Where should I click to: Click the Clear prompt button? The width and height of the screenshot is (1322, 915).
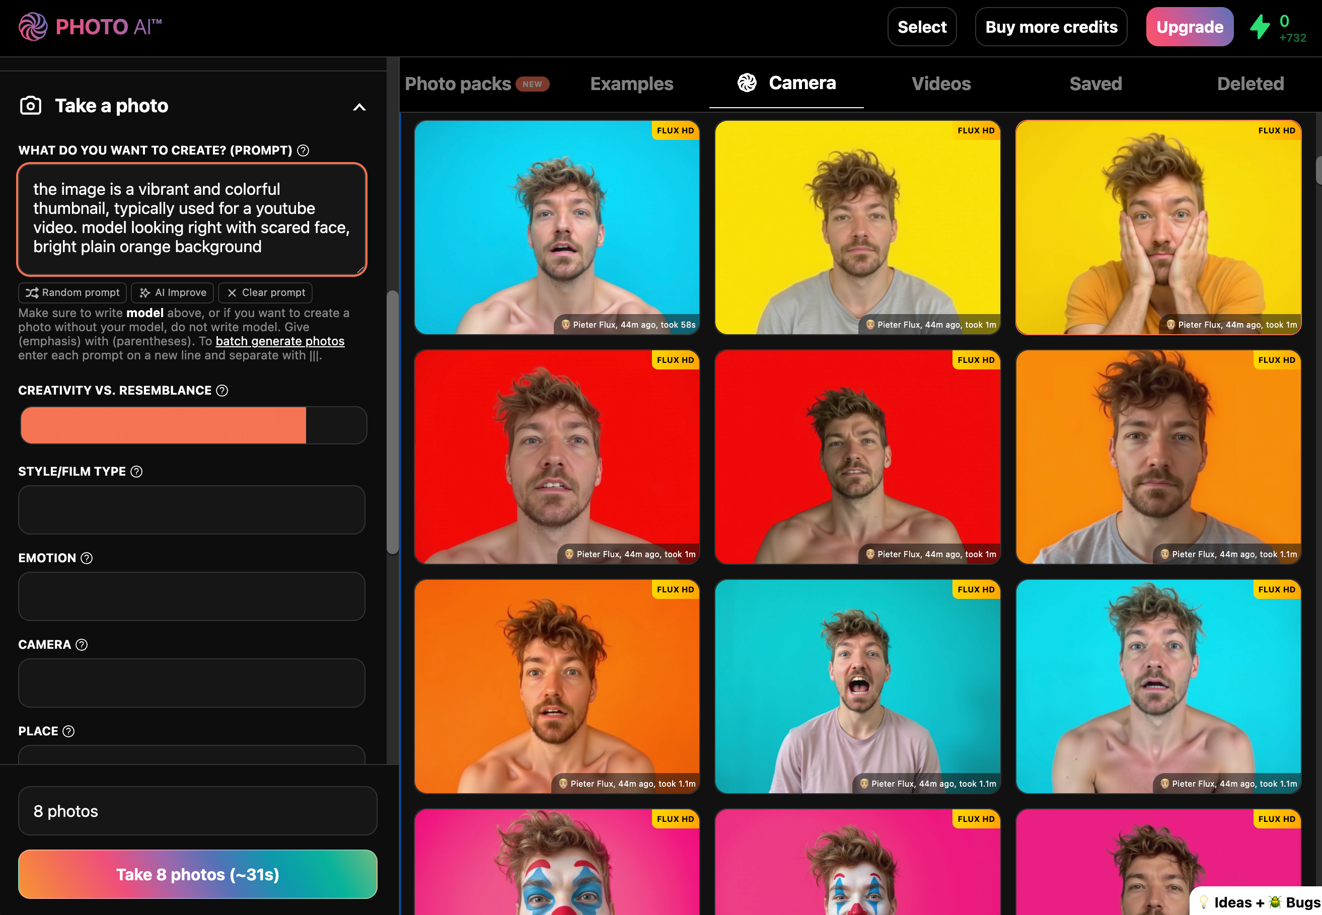click(x=265, y=292)
